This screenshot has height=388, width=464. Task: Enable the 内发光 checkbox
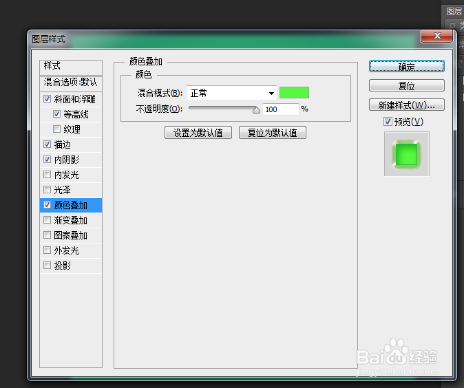click(x=47, y=175)
